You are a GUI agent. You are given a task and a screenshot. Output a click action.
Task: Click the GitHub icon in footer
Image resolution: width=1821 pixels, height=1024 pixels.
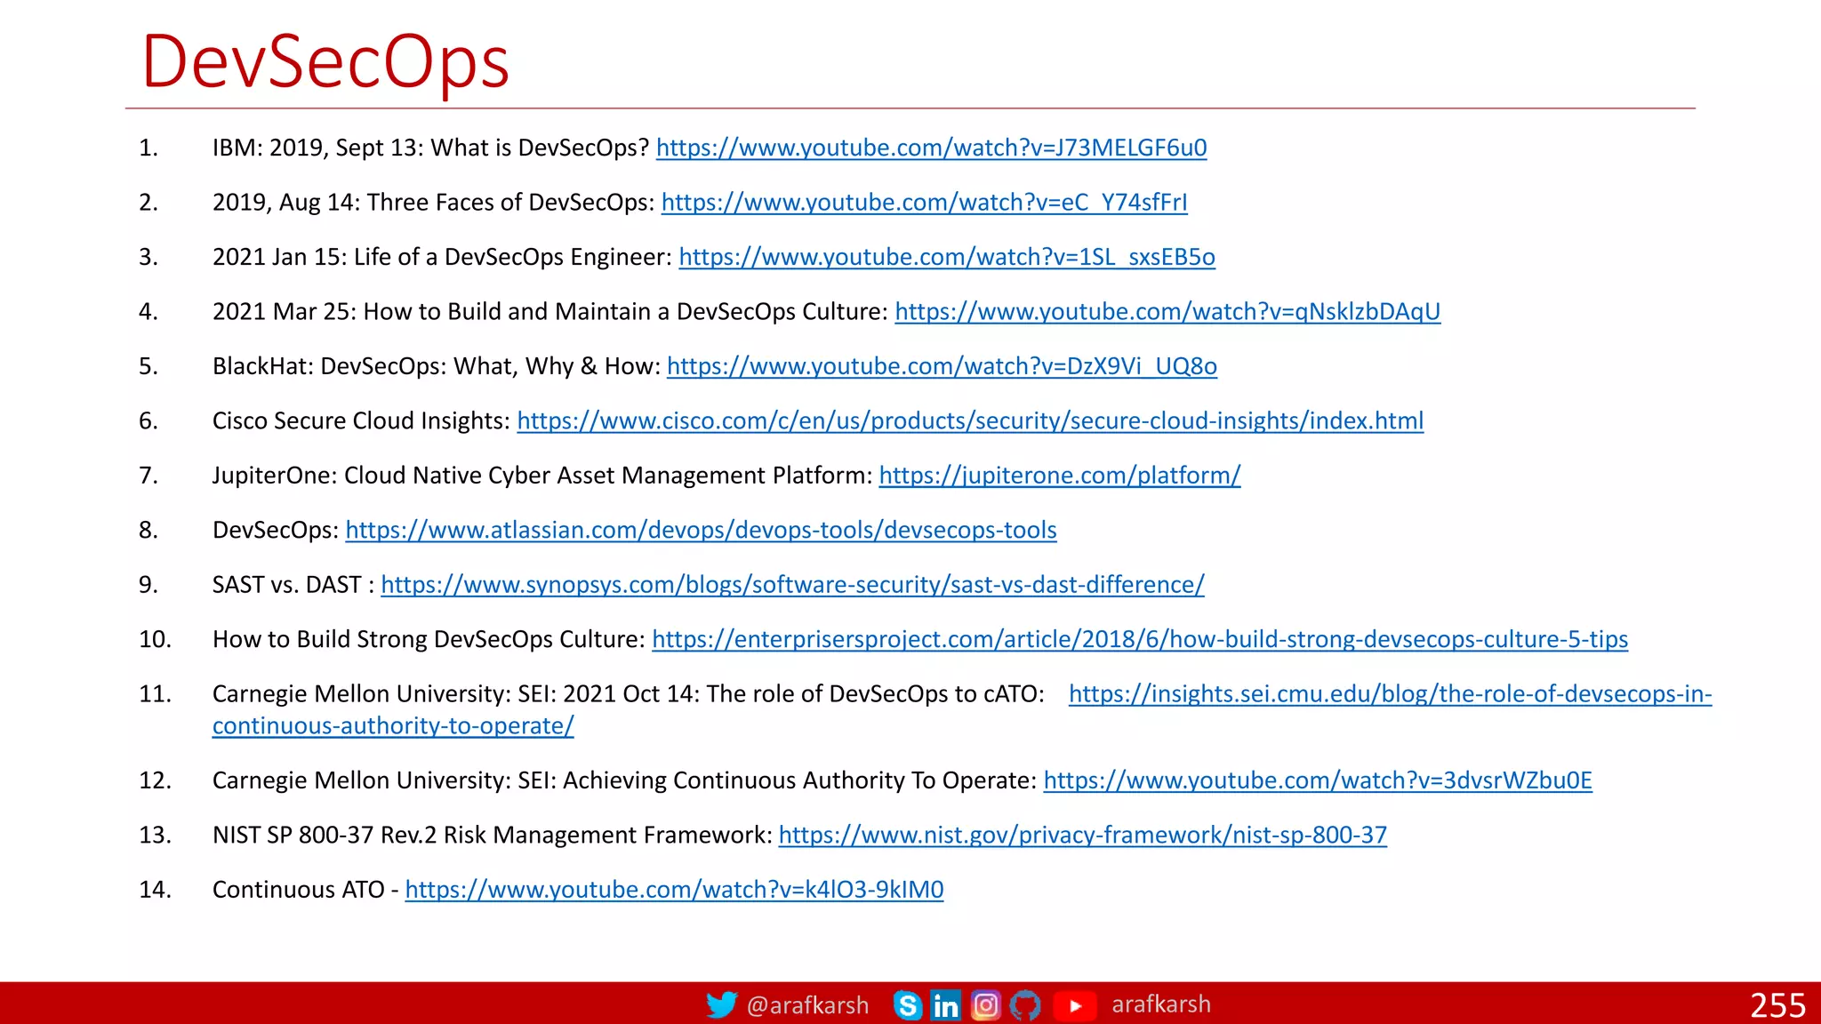pos(1025,1005)
